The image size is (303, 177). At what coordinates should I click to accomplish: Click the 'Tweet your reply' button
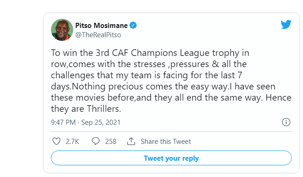point(171,158)
